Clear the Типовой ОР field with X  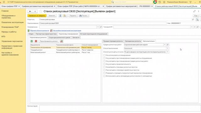195,27
